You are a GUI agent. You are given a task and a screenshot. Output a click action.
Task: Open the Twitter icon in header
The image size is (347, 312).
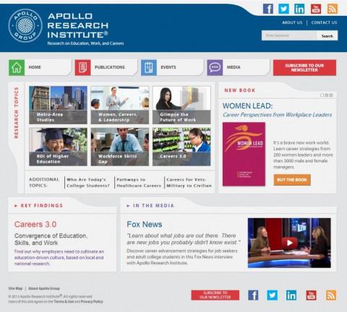coord(283,9)
